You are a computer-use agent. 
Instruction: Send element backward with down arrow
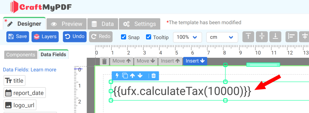pos(140,75)
